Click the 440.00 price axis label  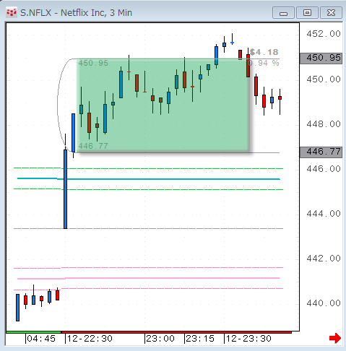coord(324,303)
